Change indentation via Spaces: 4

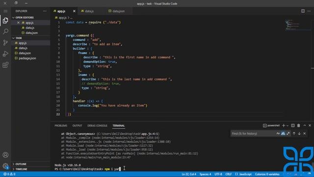(205, 174)
